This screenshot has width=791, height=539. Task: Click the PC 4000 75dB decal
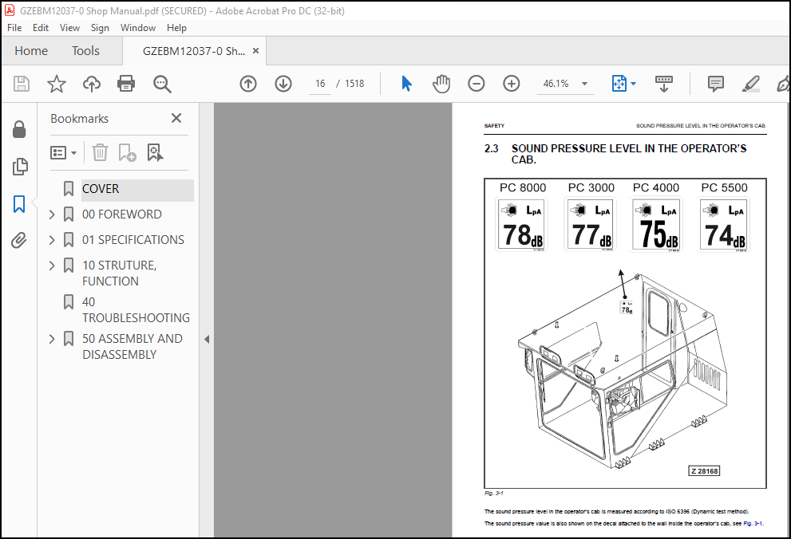pos(656,225)
